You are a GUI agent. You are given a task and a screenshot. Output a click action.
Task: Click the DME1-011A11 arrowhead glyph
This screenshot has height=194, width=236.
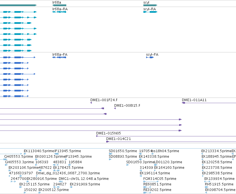(x=184, y=103)
